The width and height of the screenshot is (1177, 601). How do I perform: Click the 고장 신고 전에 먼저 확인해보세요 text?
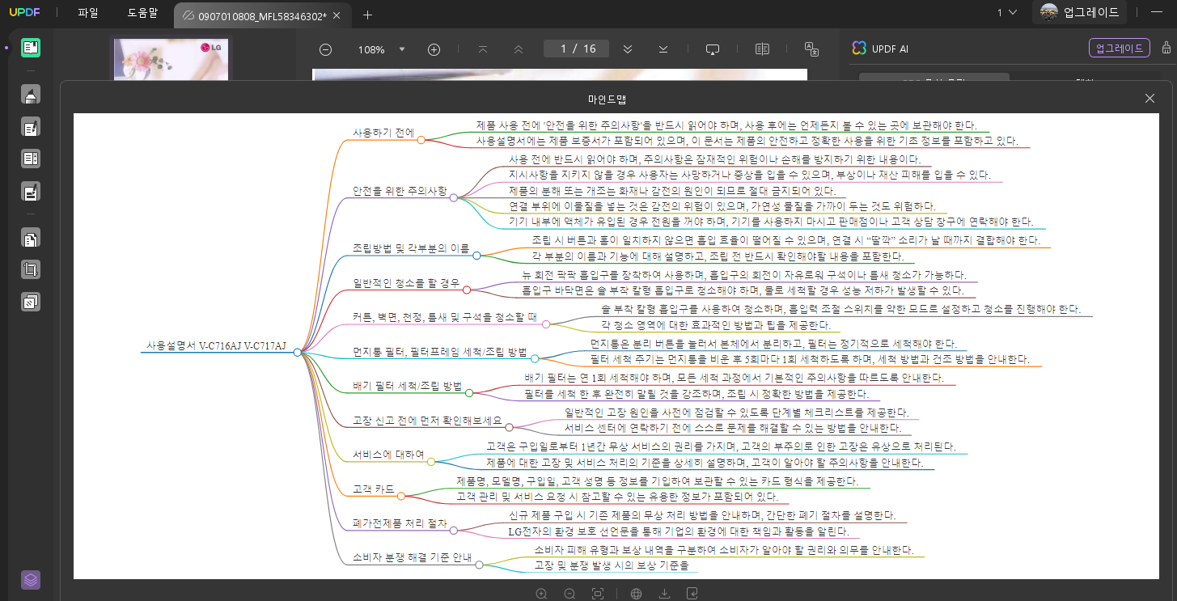tap(428, 421)
